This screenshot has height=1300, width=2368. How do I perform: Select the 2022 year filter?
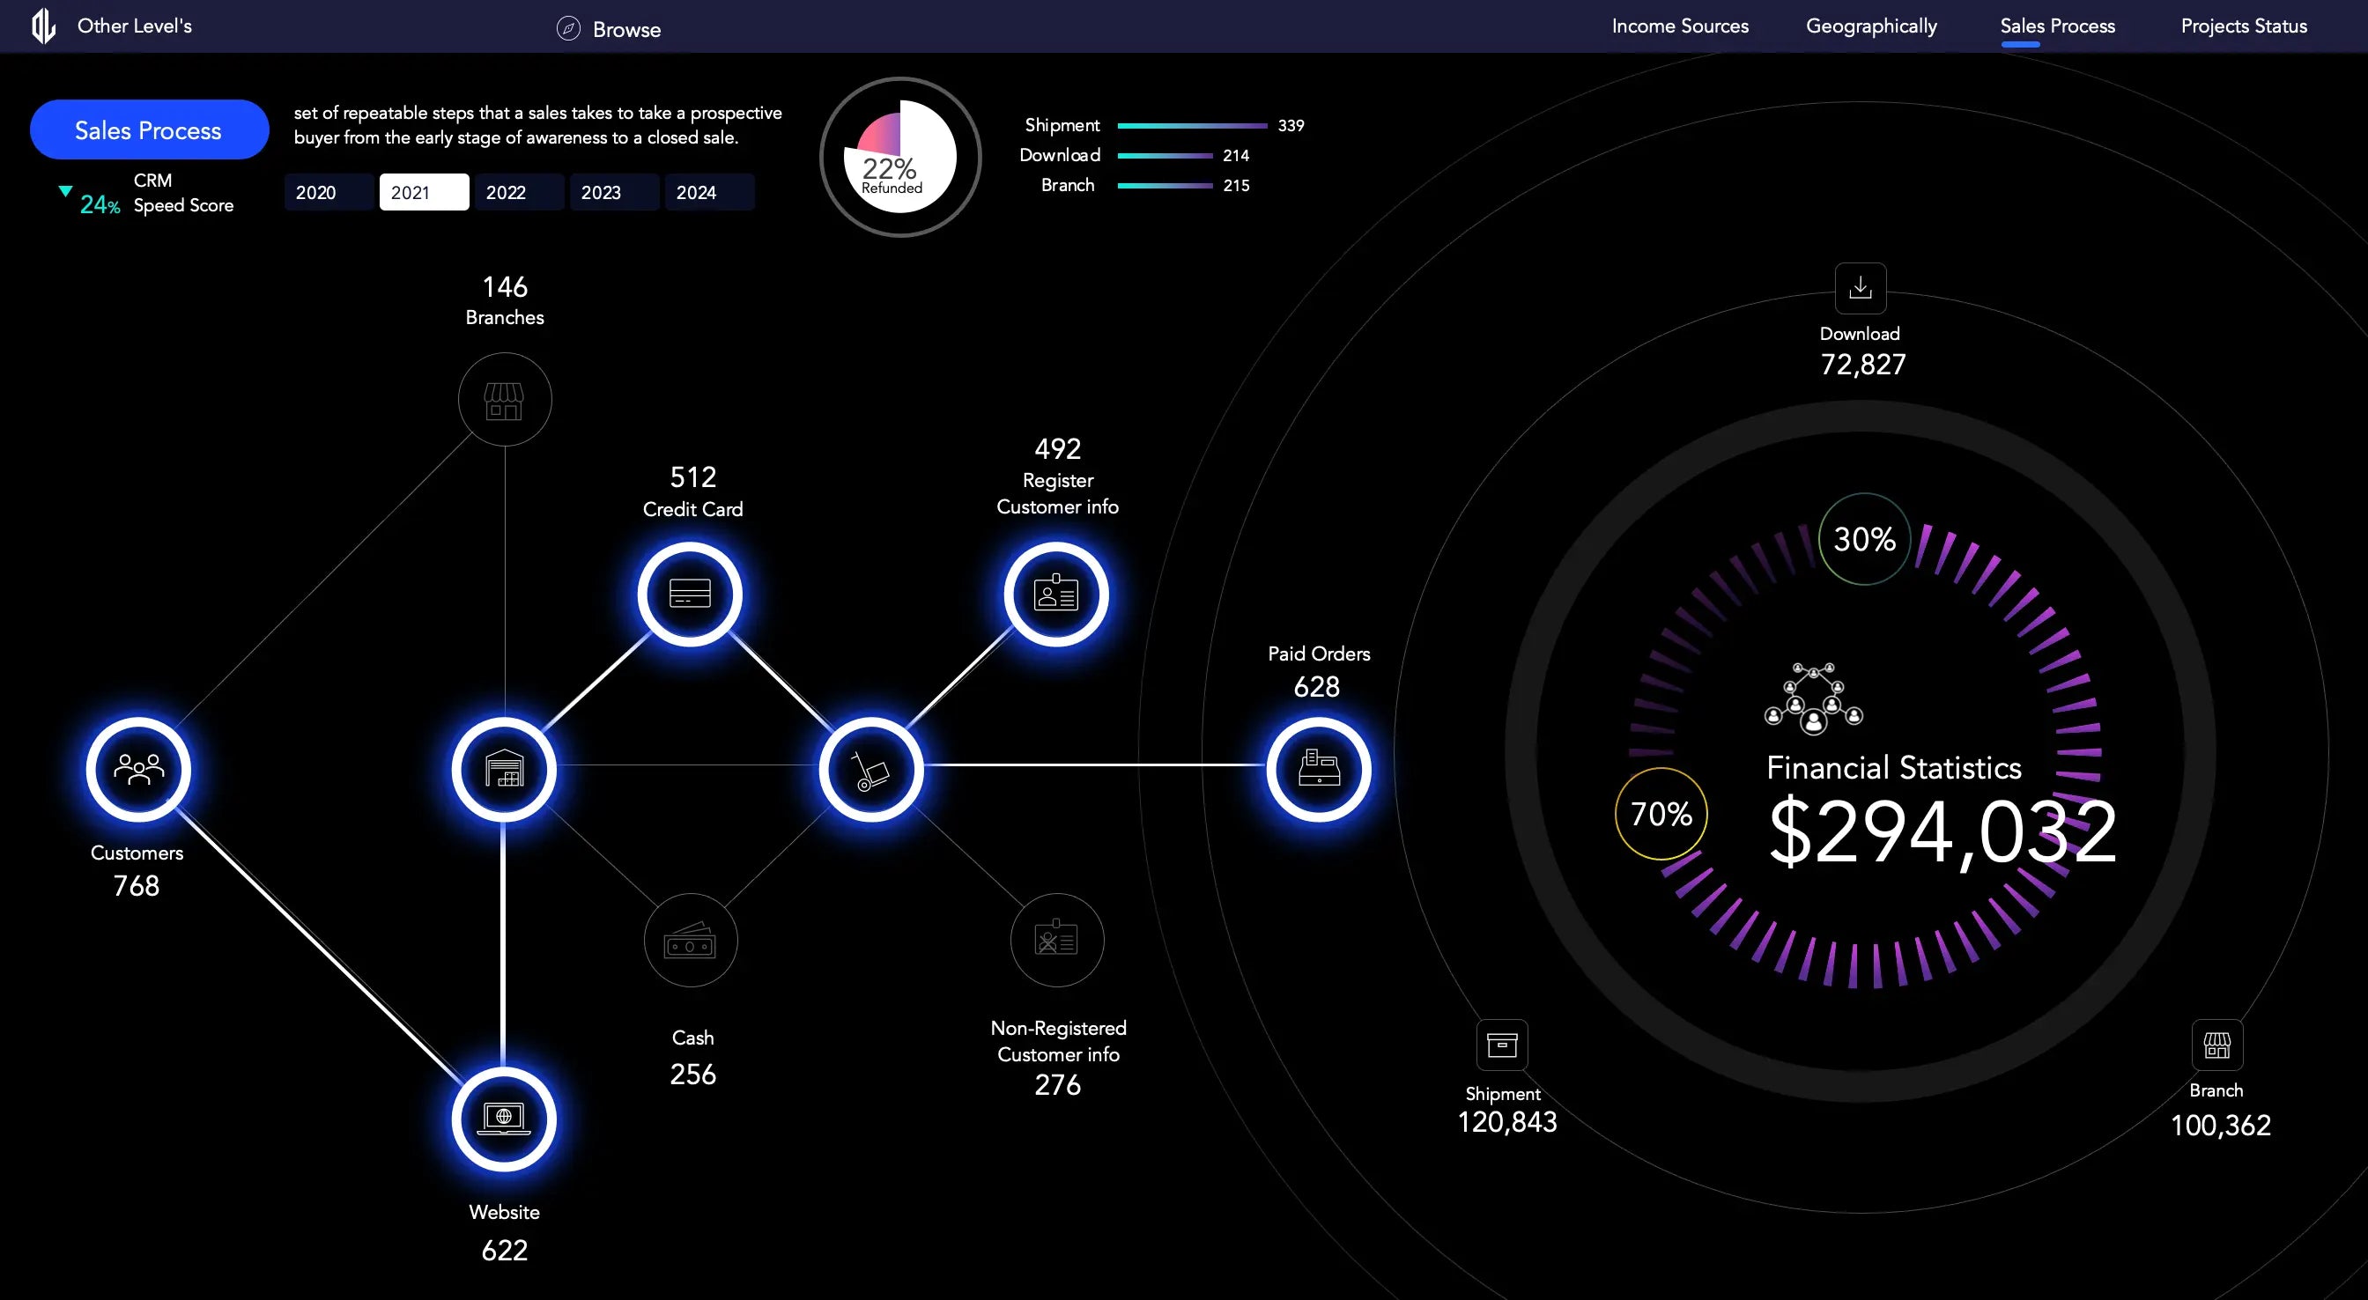tap(519, 192)
